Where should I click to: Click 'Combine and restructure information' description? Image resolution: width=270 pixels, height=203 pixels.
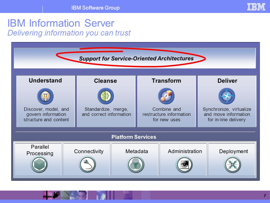166,114
